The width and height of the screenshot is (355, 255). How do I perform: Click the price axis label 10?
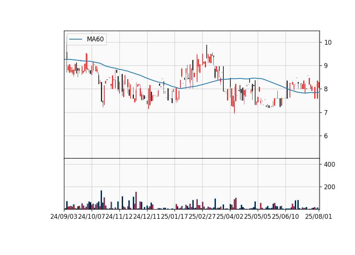(328, 42)
